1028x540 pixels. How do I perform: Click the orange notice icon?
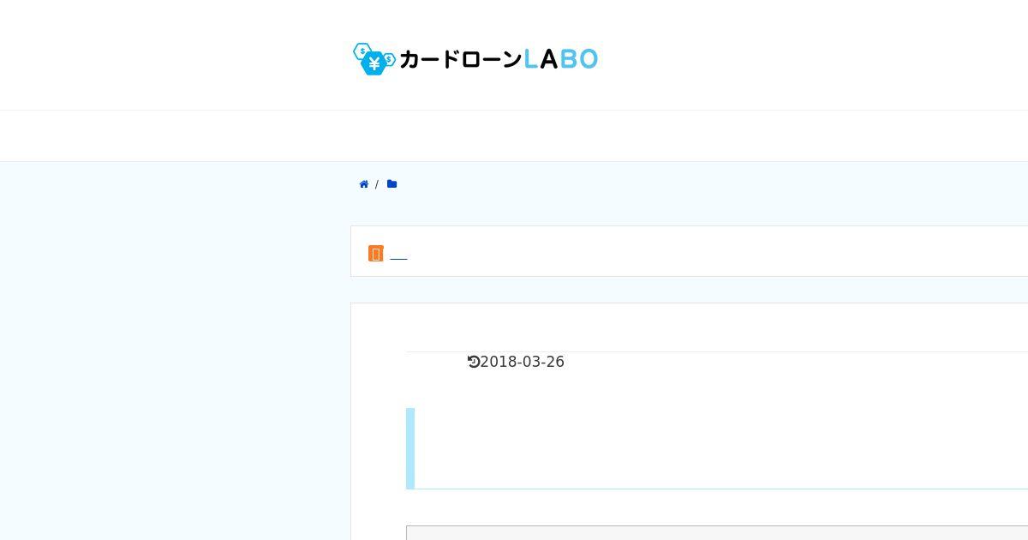click(375, 254)
